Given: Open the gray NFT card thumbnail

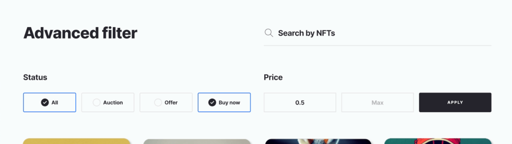Looking at the screenshot, I should 197,142.
